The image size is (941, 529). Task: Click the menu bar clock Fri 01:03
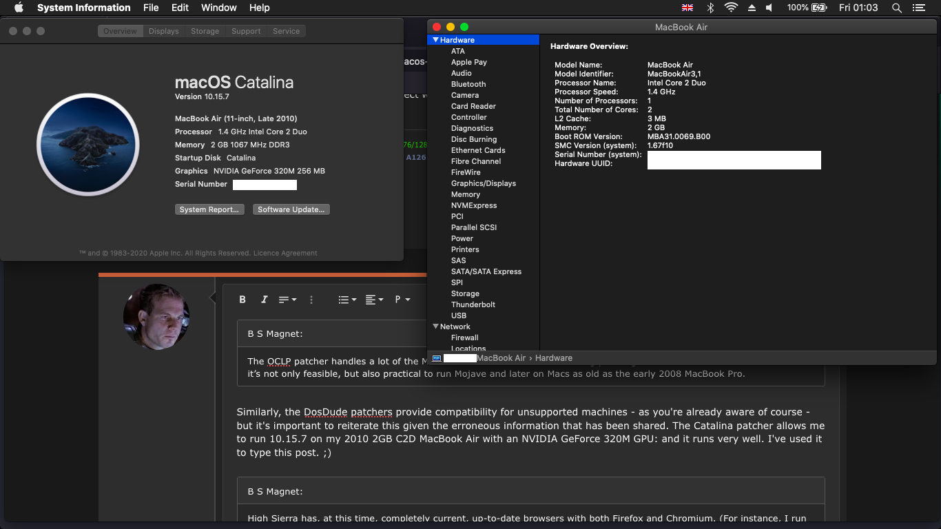click(x=858, y=8)
